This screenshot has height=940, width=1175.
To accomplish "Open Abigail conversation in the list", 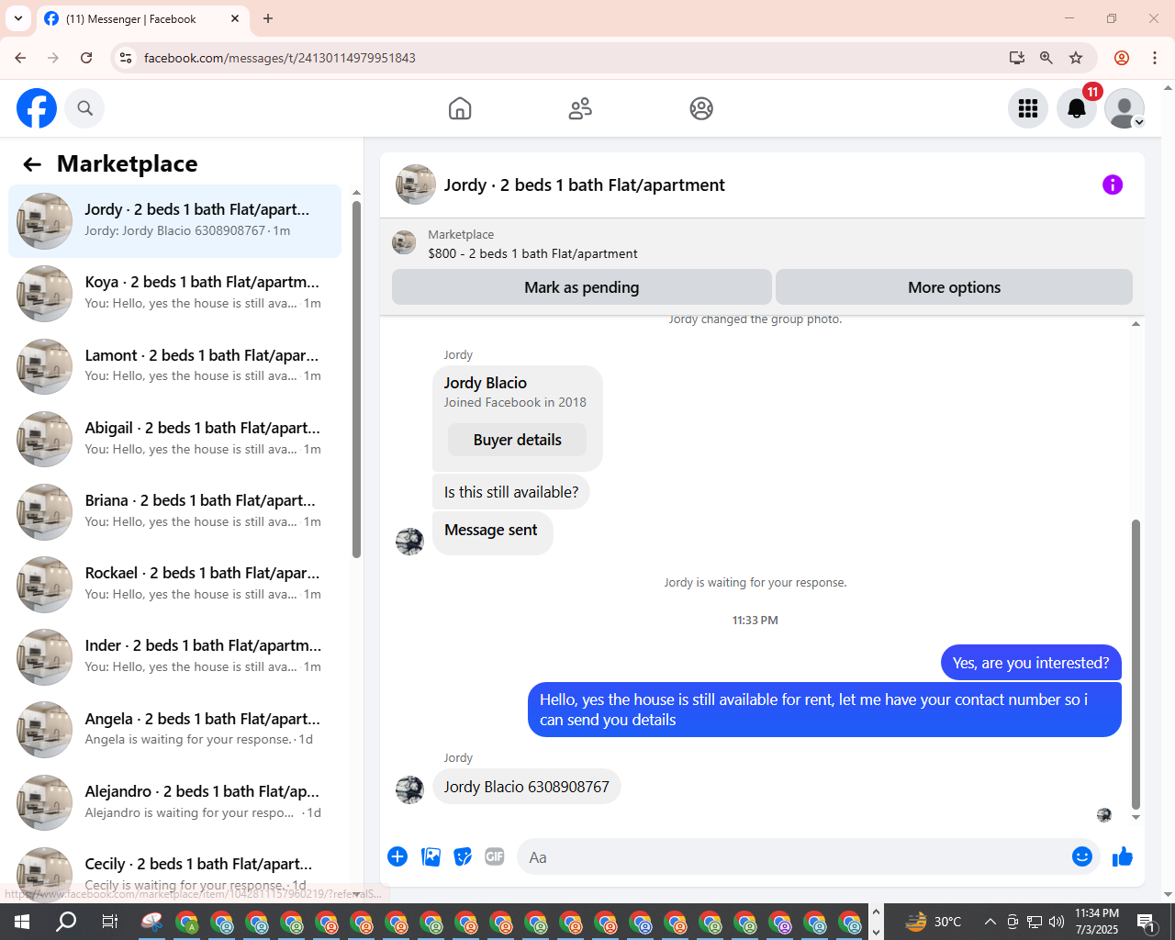I will pos(174,439).
